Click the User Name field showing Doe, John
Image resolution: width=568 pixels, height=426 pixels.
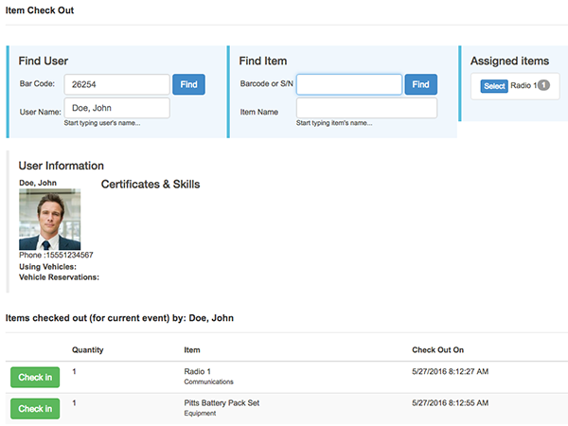coord(117,108)
